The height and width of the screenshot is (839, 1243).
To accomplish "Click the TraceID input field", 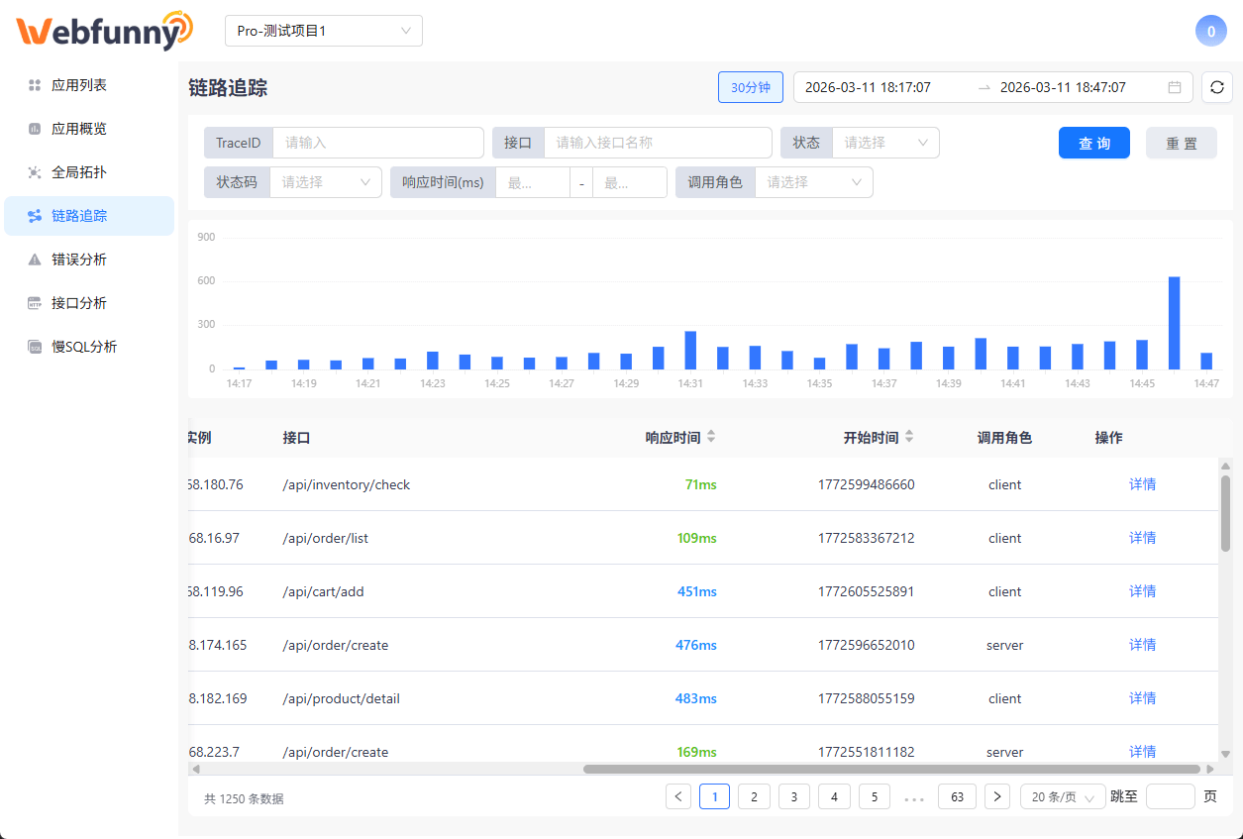I will (378, 142).
